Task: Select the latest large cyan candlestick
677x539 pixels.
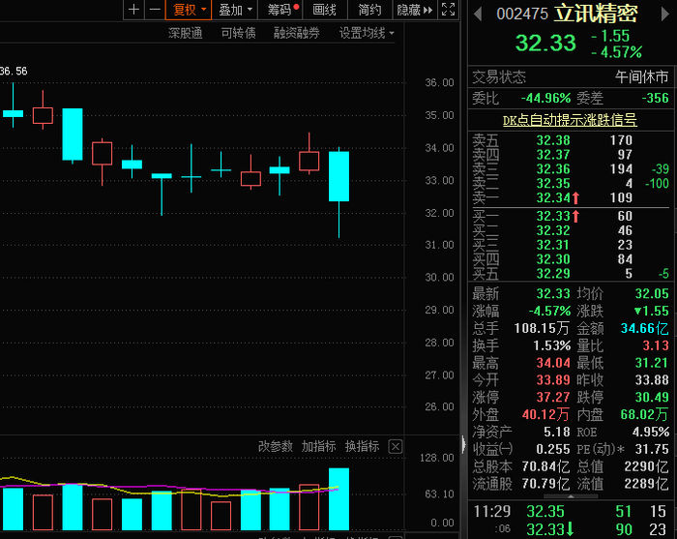Action: point(338,176)
